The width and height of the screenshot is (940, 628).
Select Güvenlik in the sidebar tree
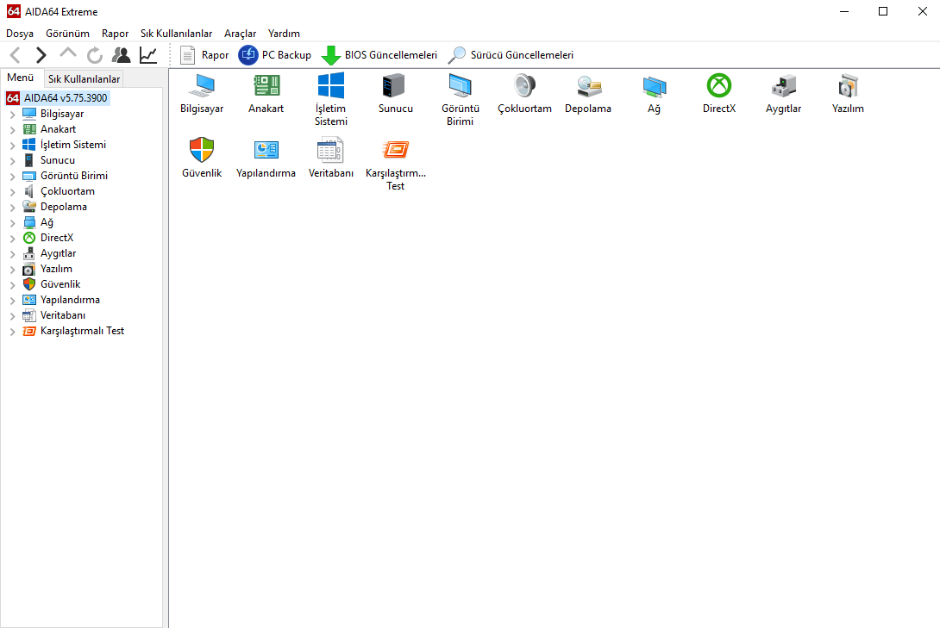(60, 284)
